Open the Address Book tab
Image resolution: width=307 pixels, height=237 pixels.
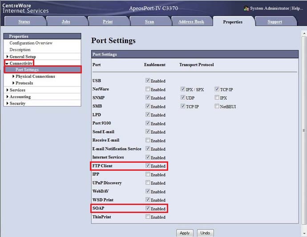191,22
